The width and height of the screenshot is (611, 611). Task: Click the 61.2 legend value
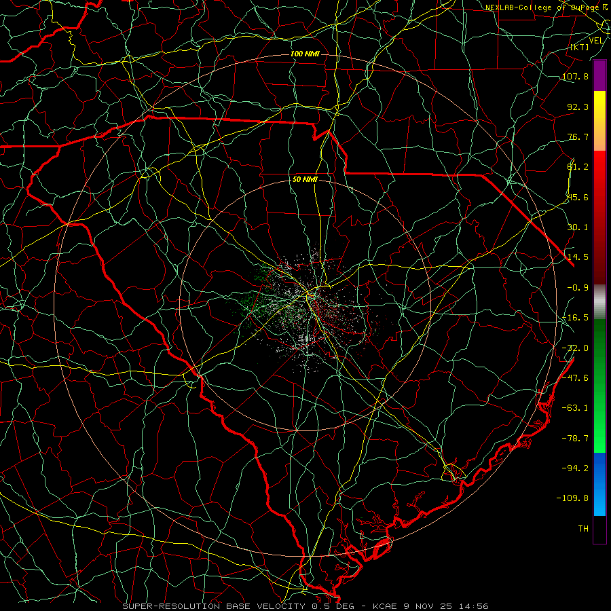point(578,167)
